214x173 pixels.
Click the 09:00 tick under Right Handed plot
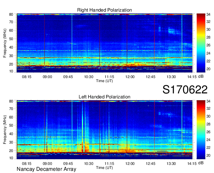point(47,77)
